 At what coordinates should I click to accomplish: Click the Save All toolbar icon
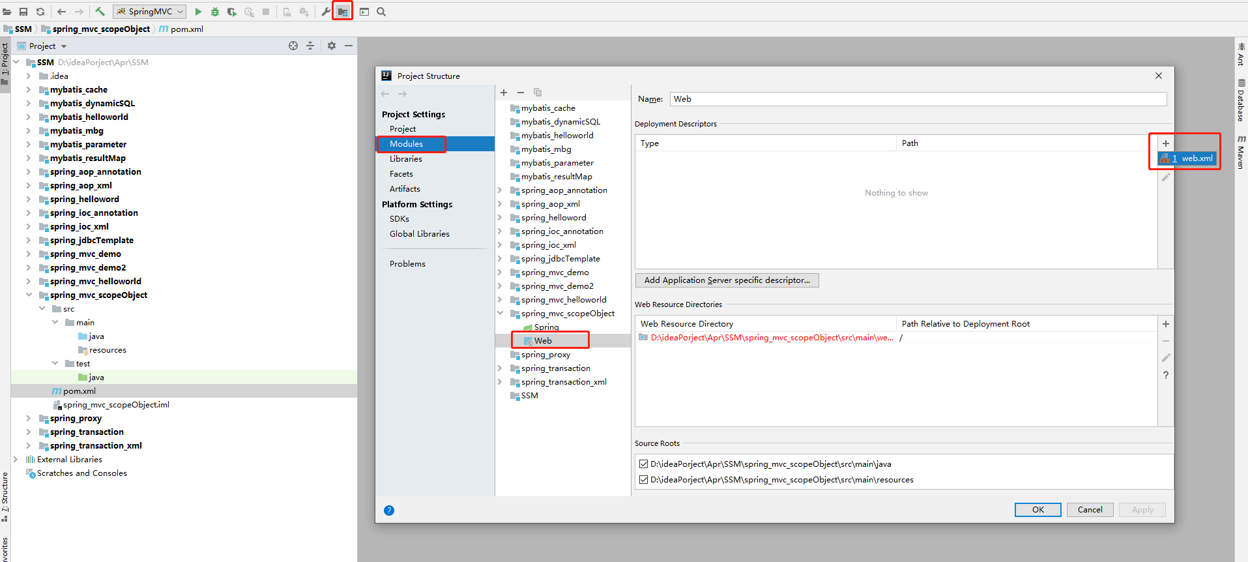23,12
